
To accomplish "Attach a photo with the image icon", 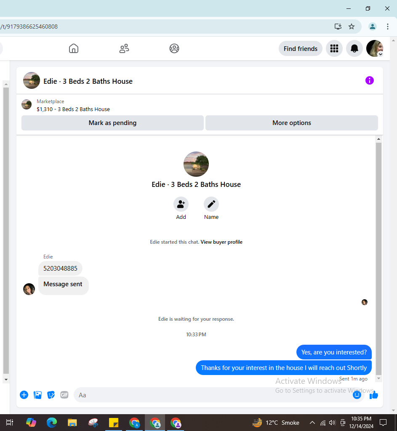I will point(37,395).
